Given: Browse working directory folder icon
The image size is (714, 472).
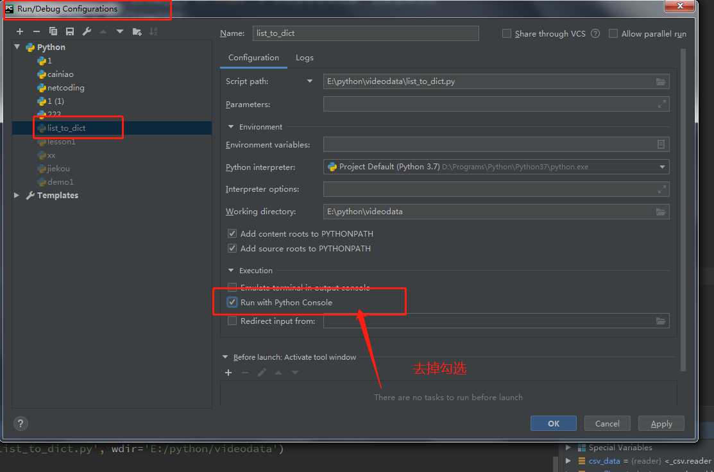Looking at the screenshot, I should coord(660,212).
